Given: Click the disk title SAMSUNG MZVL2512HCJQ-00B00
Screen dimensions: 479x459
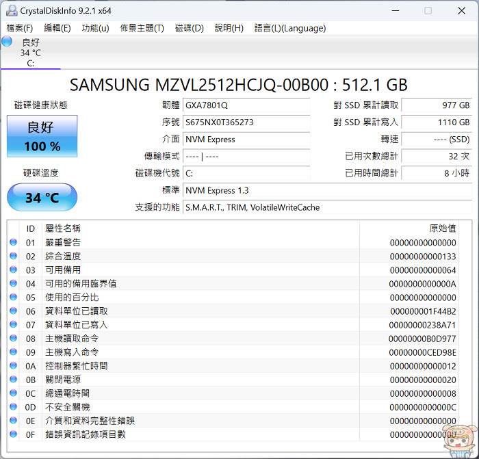Looking at the screenshot, I should (199, 85).
